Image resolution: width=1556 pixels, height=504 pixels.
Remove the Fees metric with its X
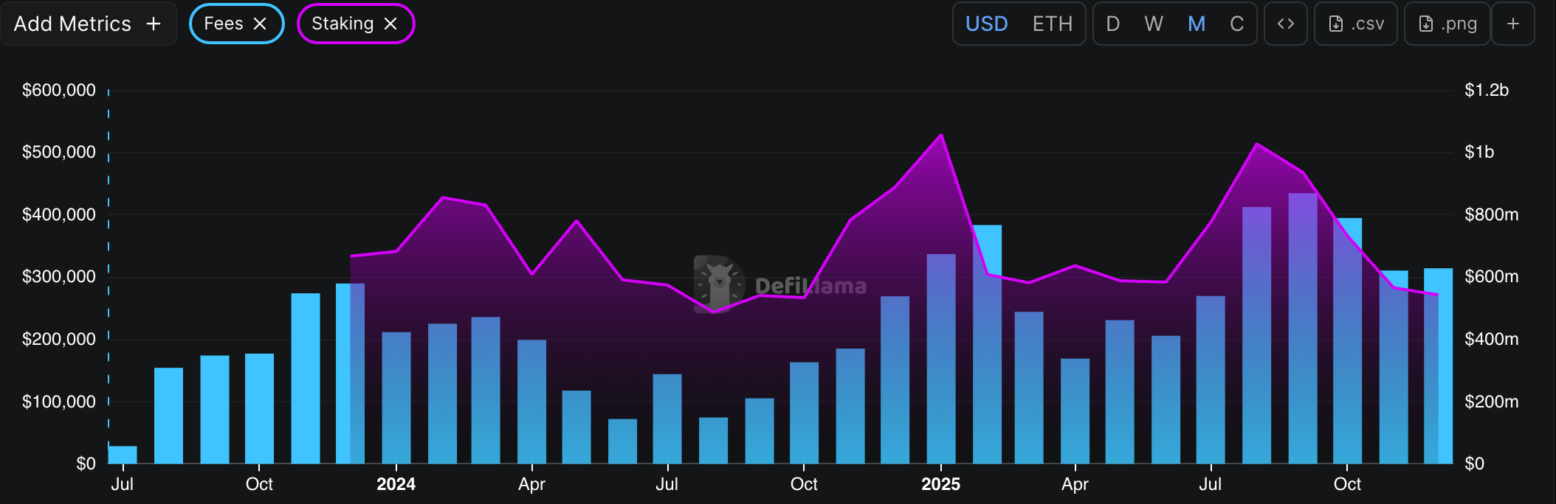(x=260, y=24)
